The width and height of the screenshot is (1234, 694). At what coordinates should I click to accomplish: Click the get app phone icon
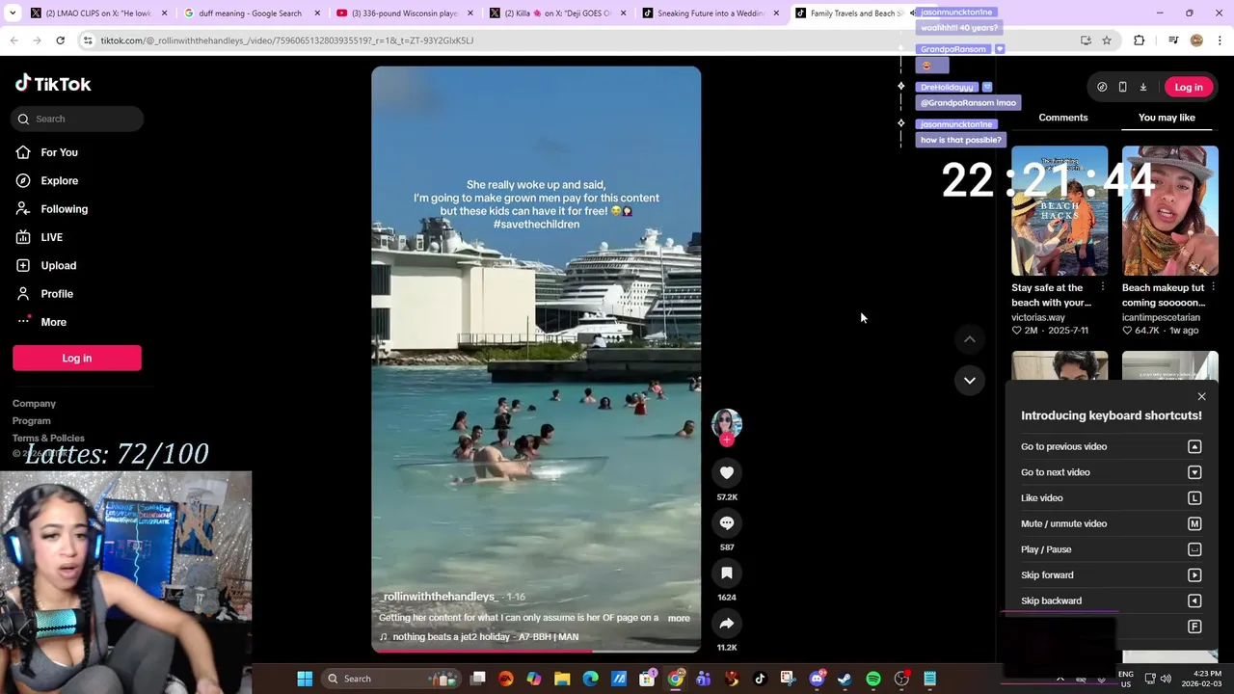click(x=1122, y=87)
